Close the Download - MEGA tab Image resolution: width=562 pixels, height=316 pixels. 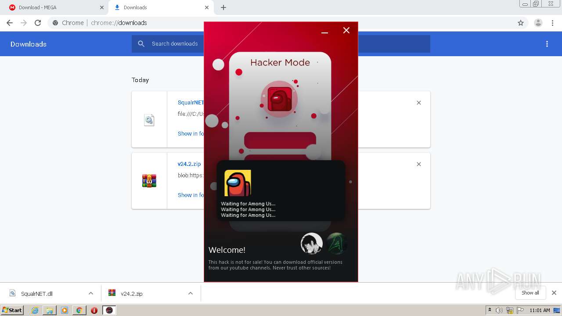pos(102,7)
